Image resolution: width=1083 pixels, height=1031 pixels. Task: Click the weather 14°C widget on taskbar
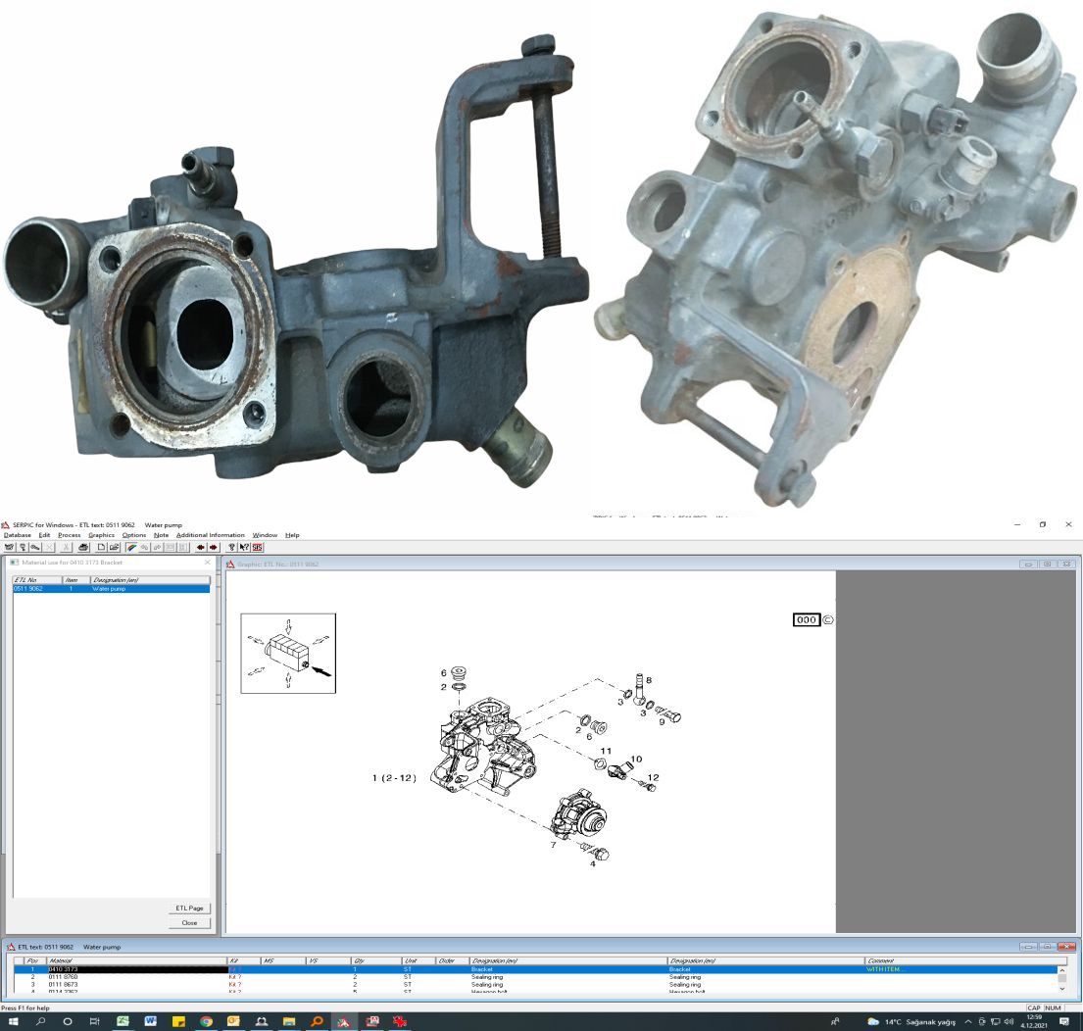coord(911,1021)
